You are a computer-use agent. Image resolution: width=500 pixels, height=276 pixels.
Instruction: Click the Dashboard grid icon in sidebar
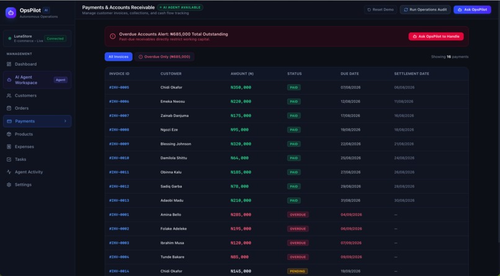pos(9,64)
